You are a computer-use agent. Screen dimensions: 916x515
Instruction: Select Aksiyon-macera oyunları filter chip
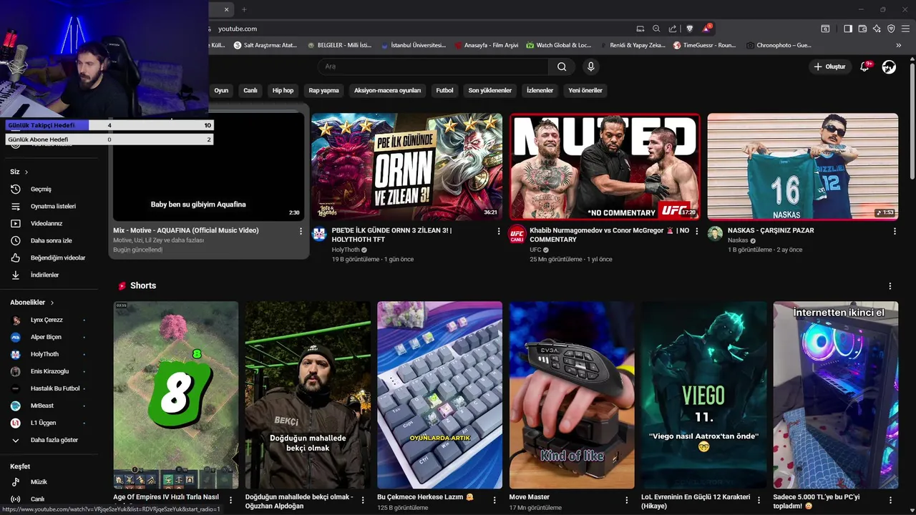[387, 90]
